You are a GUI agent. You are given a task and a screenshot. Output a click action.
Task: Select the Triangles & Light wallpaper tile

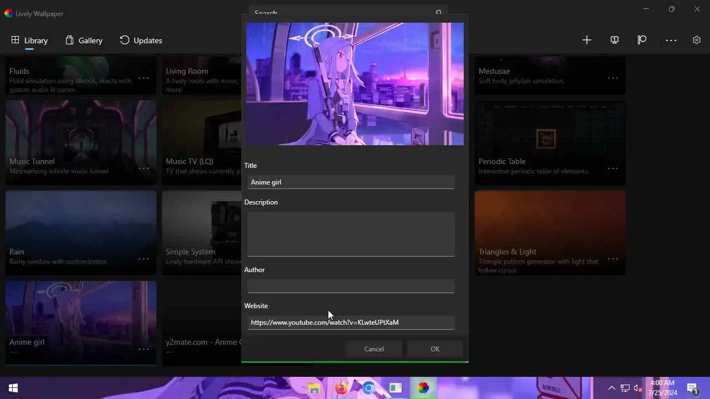pos(550,233)
